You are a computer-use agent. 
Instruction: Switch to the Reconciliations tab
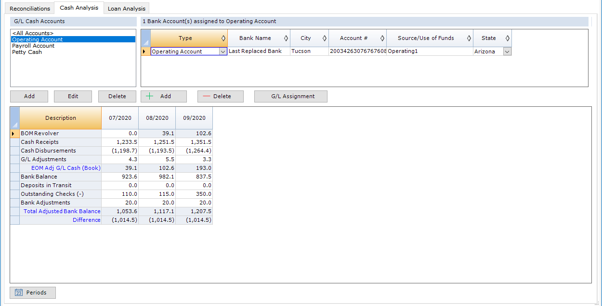click(x=30, y=9)
